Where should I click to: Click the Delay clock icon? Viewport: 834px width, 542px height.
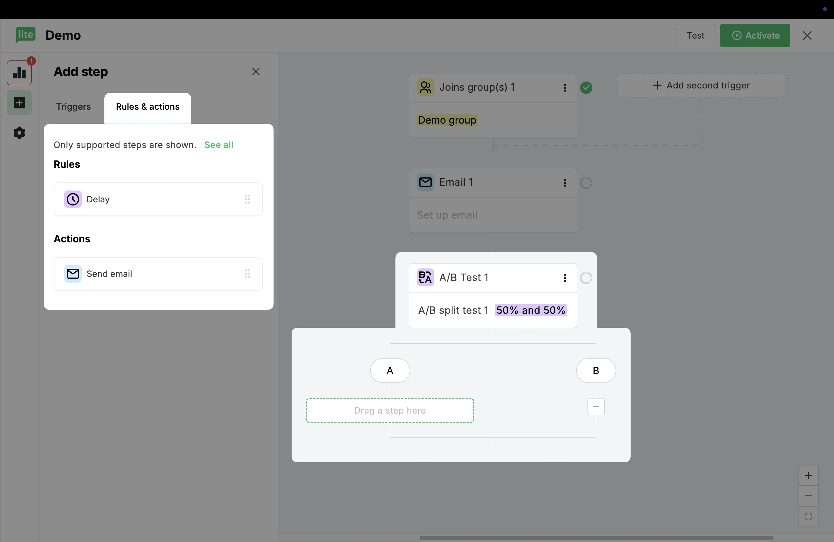tap(73, 199)
